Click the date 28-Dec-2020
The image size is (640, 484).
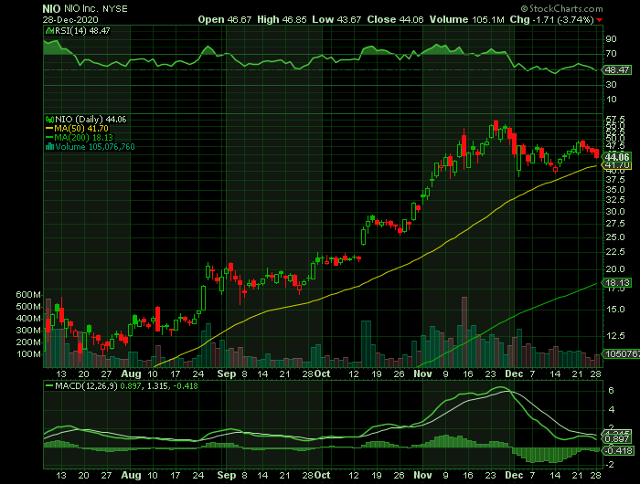click(70, 19)
